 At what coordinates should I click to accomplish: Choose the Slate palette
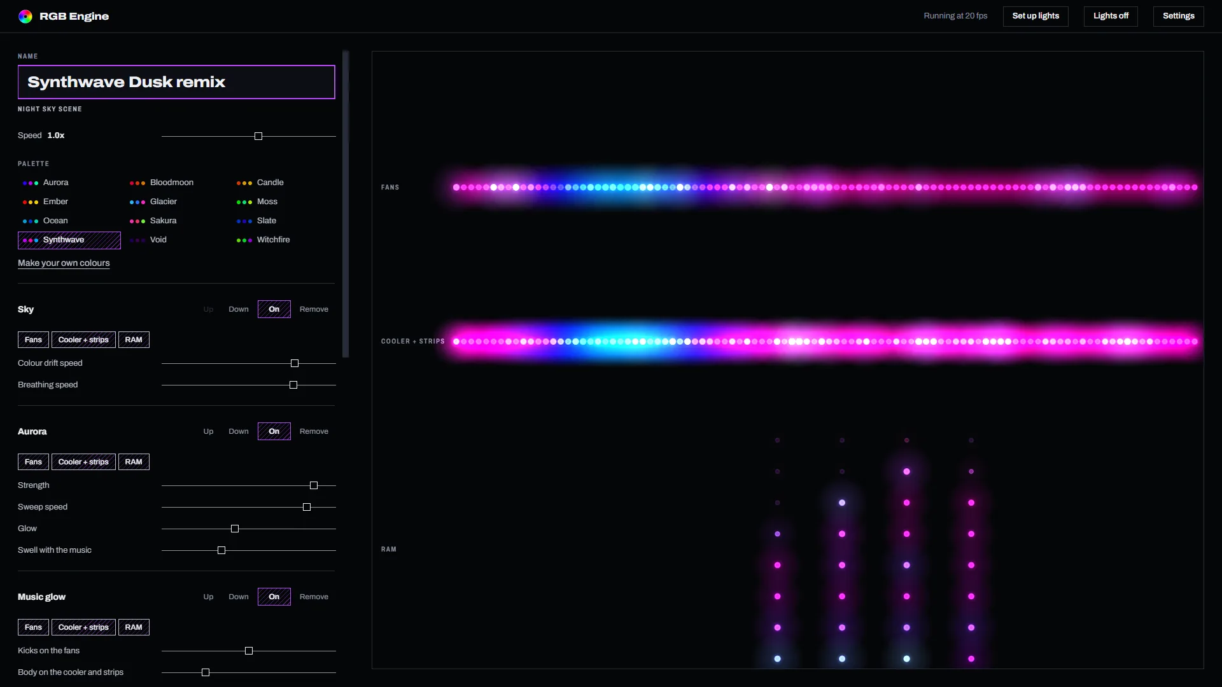(283, 221)
